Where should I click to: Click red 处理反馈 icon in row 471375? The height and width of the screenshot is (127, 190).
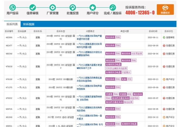[x=164, y=87]
